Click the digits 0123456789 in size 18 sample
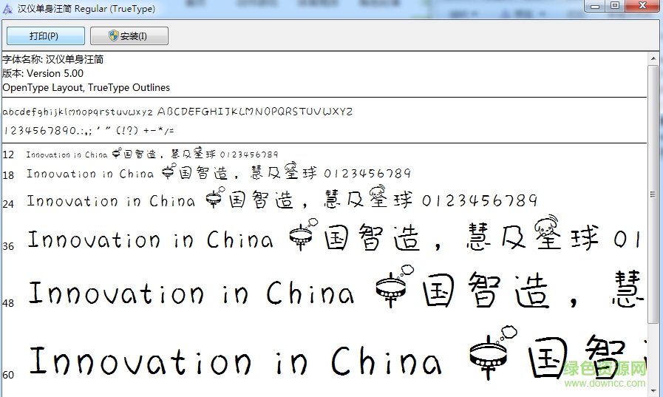 [367, 173]
